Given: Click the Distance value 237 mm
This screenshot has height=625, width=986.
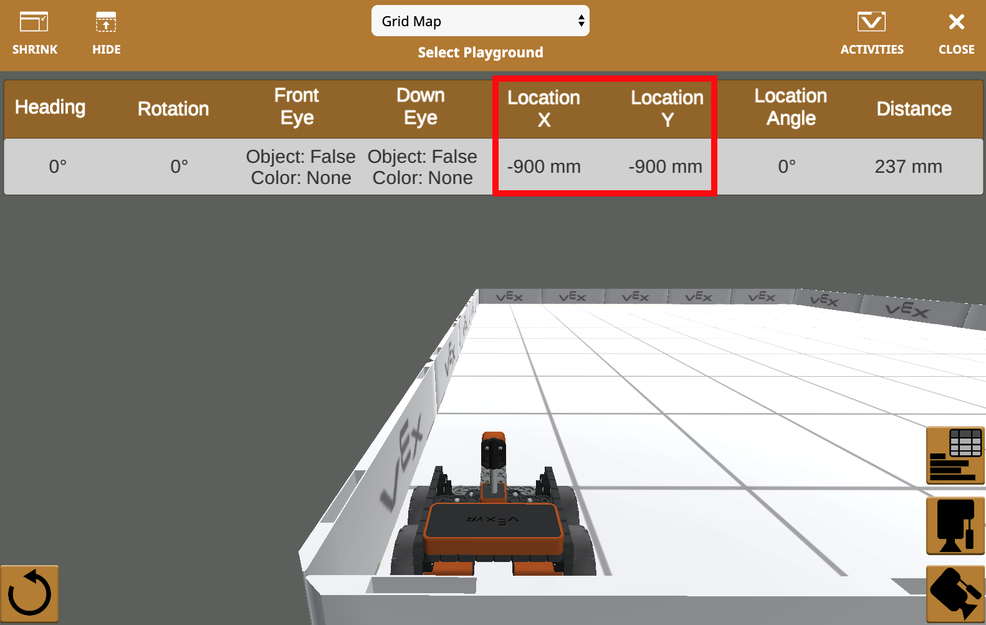Looking at the screenshot, I should tap(908, 167).
